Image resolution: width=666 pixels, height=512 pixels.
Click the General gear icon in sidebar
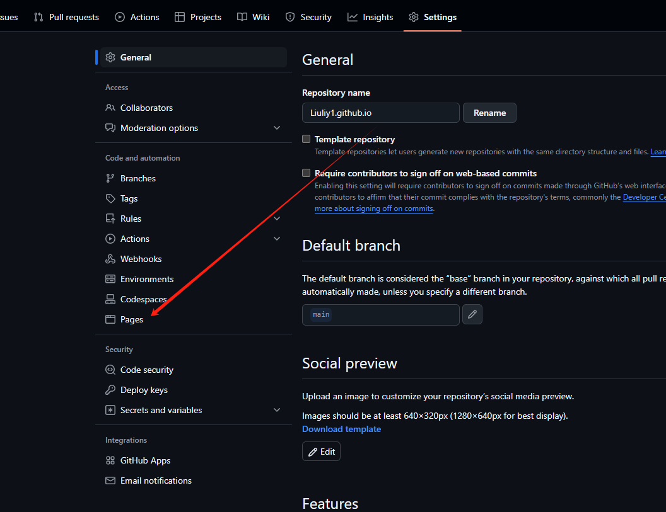[x=110, y=57]
